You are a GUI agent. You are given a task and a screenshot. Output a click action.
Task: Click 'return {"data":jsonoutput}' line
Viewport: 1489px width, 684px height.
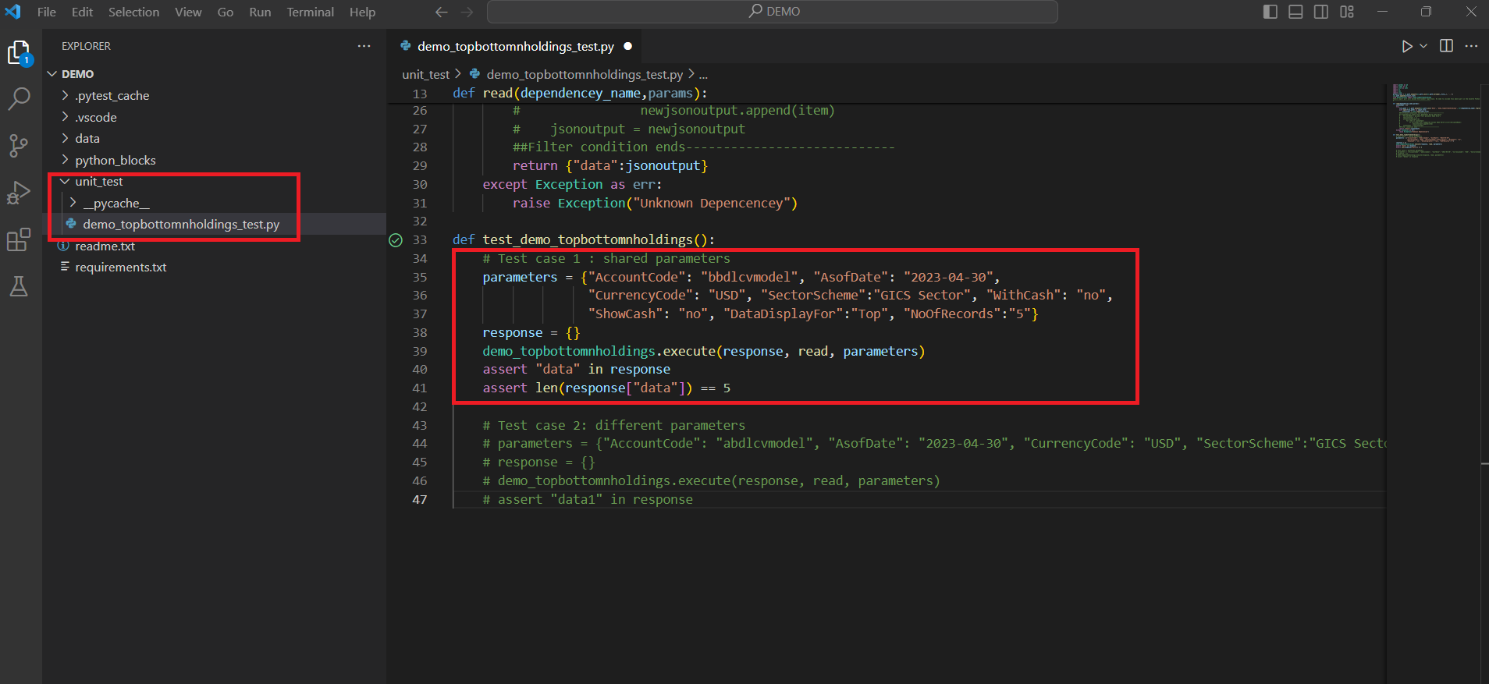(609, 165)
